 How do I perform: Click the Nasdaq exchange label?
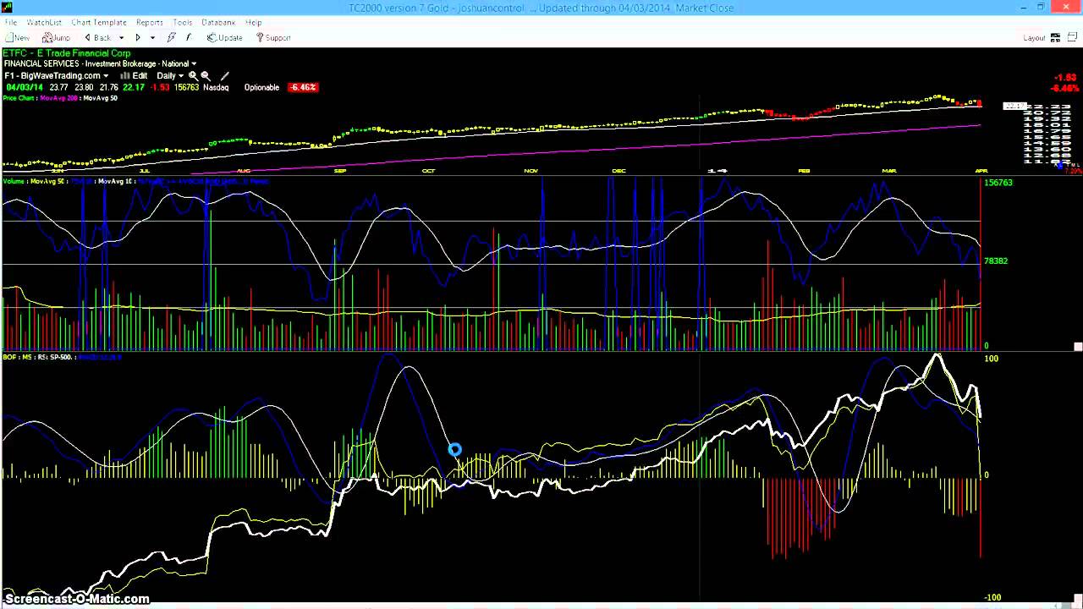click(x=216, y=87)
